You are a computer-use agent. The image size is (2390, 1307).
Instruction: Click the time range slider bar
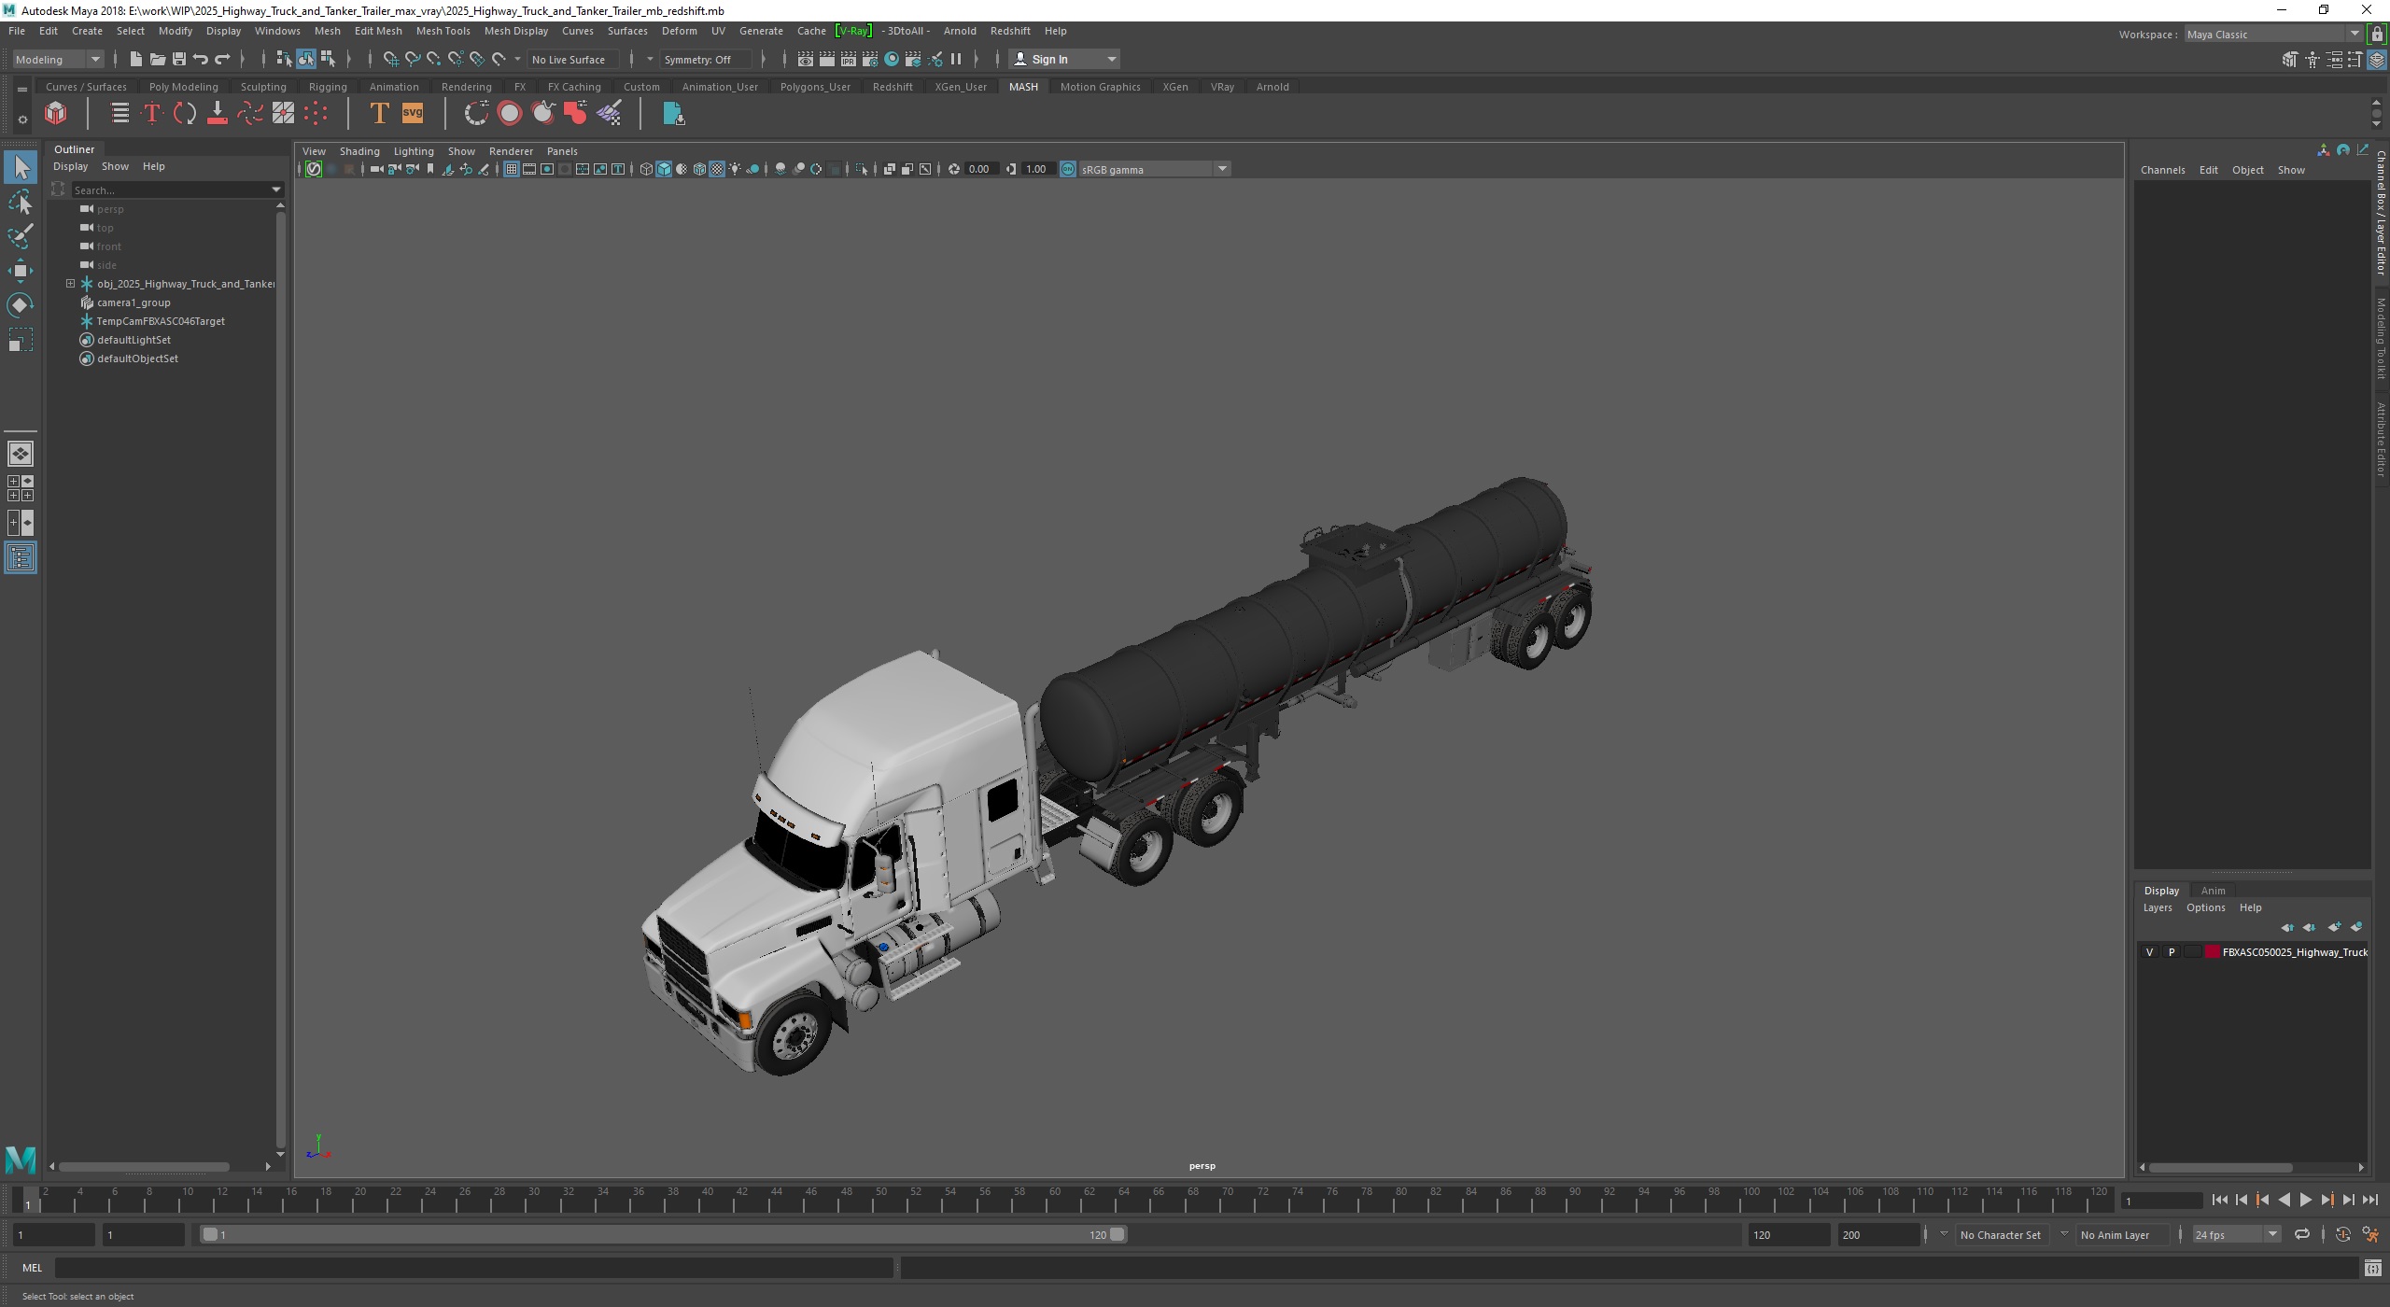[x=663, y=1235]
